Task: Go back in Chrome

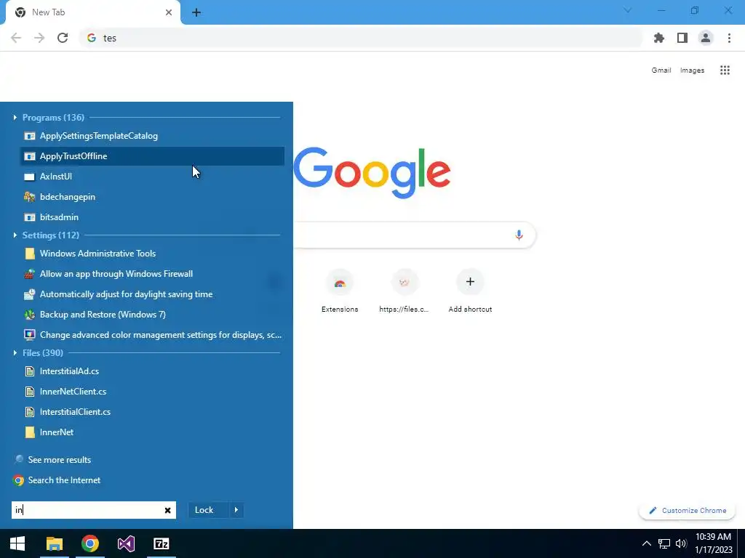Action: pos(16,38)
